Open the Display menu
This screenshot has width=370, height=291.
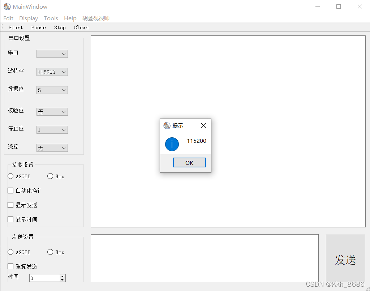point(29,18)
